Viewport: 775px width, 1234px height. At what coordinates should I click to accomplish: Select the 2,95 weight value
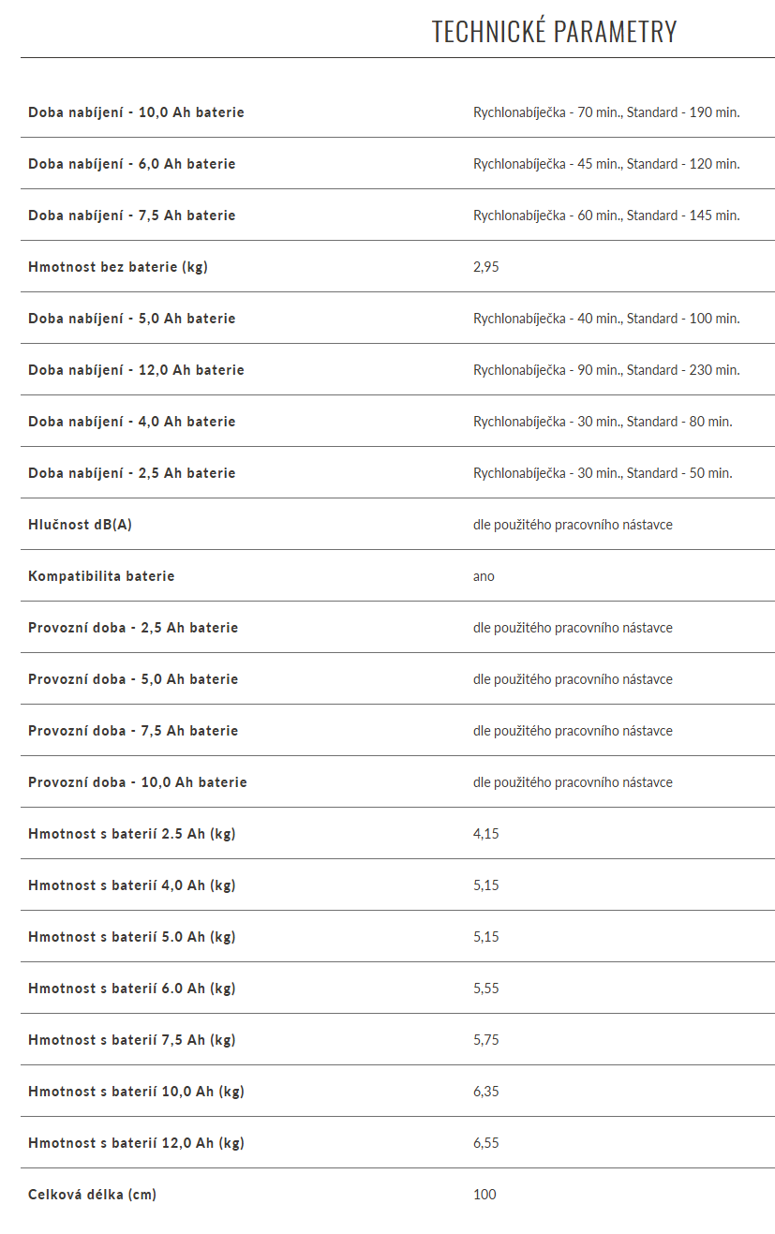[486, 267]
